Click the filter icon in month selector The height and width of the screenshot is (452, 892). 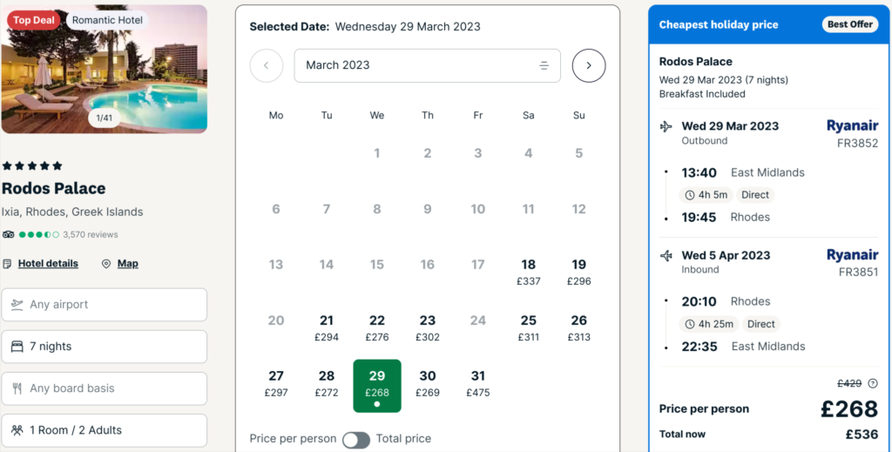click(x=544, y=65)
